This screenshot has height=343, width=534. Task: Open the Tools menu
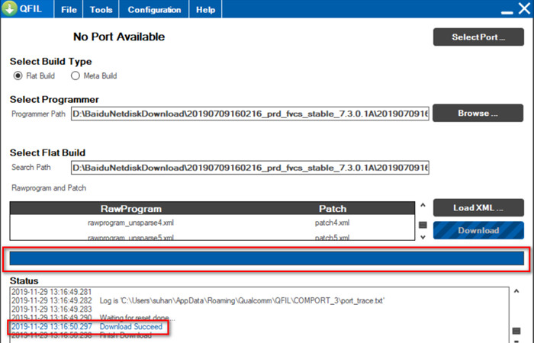click(101, 9)
